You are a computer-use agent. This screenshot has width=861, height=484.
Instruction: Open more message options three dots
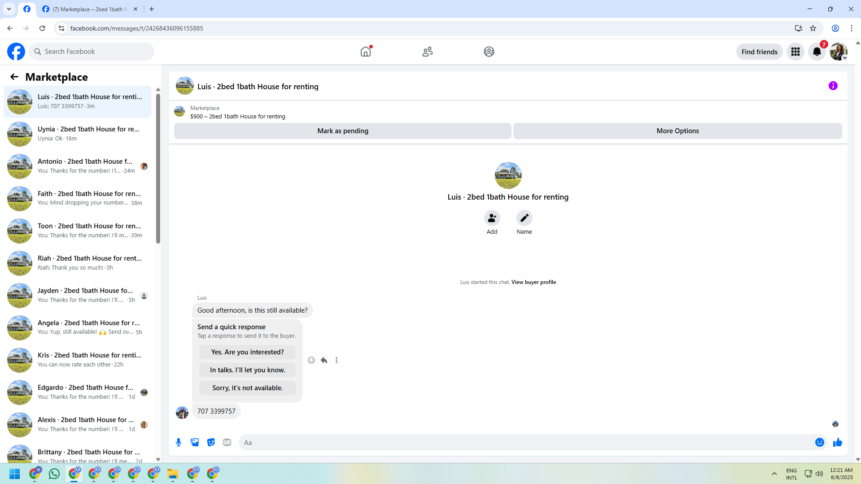(337, 360)
